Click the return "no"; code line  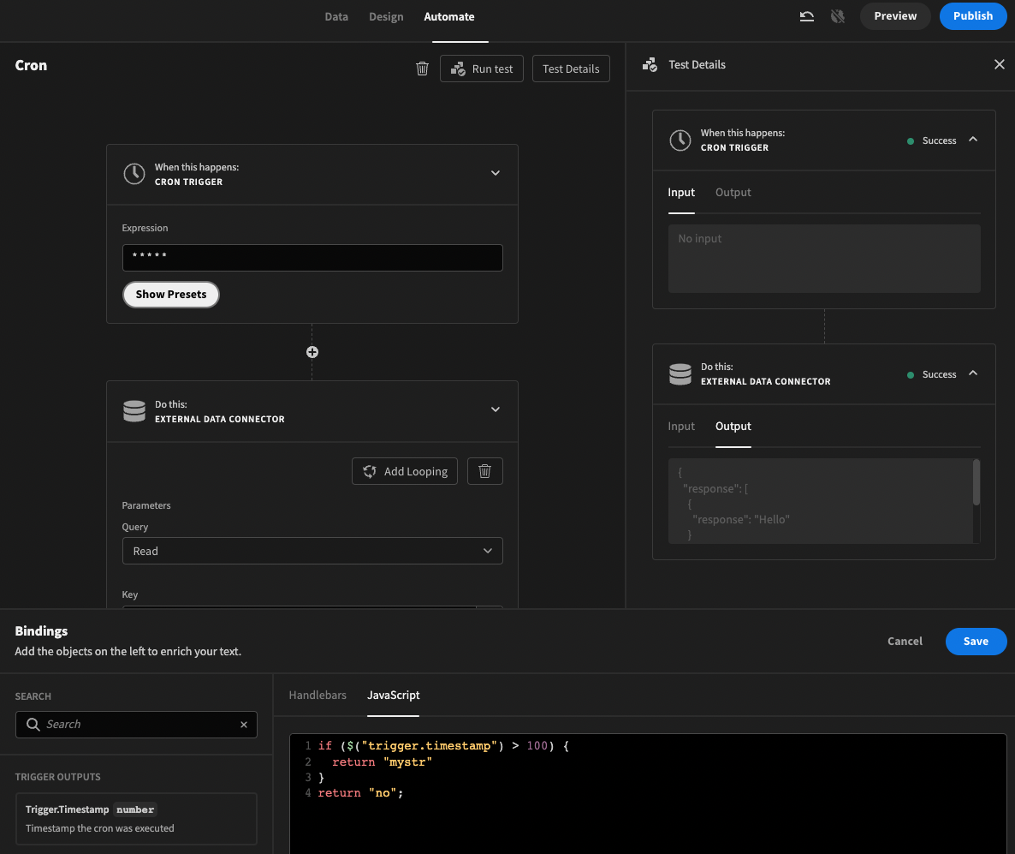[360, 793]
